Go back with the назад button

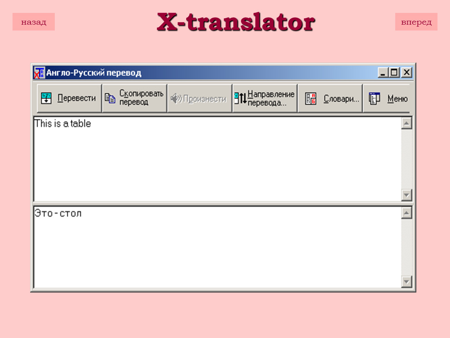[34, 22]
